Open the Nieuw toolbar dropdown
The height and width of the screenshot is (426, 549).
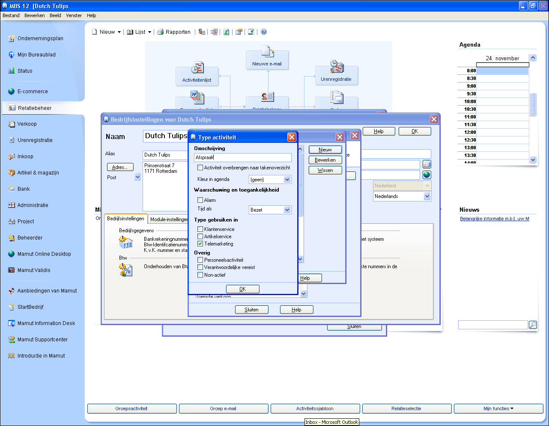(119, 32)
